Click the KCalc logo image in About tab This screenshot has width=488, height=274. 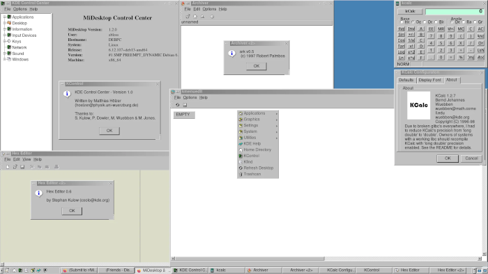point(418,105)
